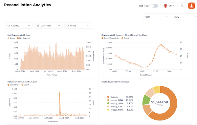Click the orange user profile icon
This screenshot has width=197, height=125.
pyautogui.click(x=191, y=6)
